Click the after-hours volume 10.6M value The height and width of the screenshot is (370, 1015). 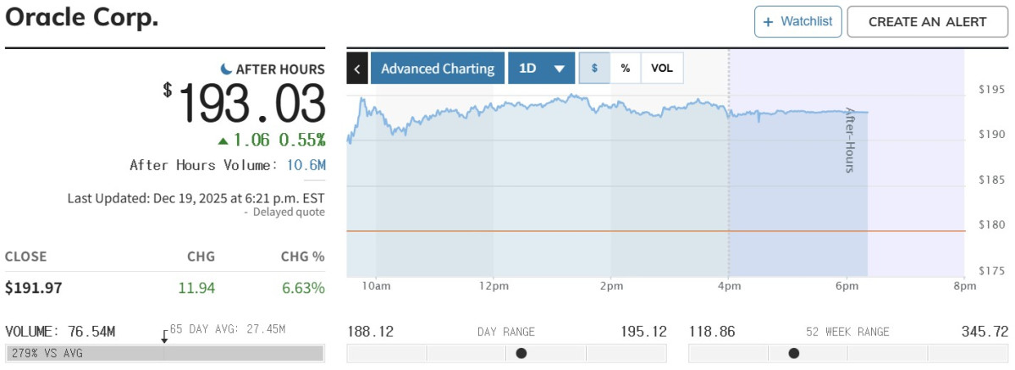306,165
